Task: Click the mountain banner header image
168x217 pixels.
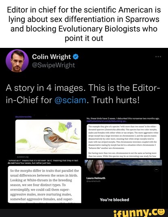Action: pyautogui.click(x=123, y=163)
